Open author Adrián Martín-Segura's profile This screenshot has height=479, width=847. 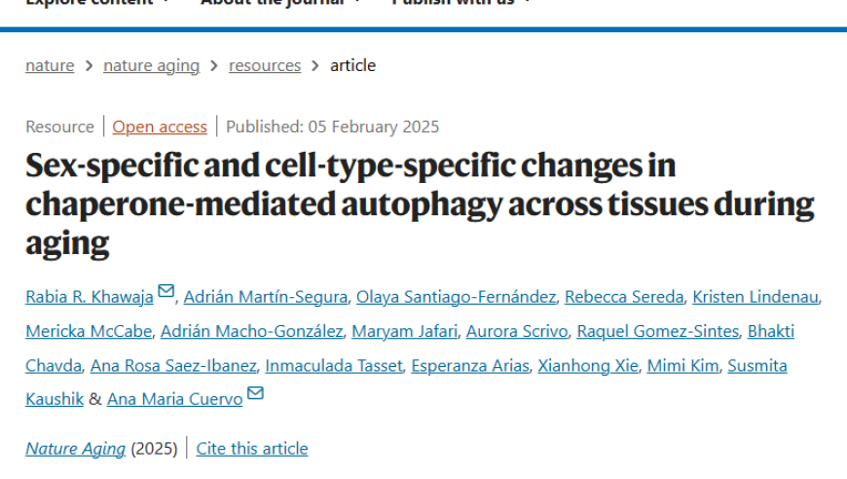(x=265, y=297)
